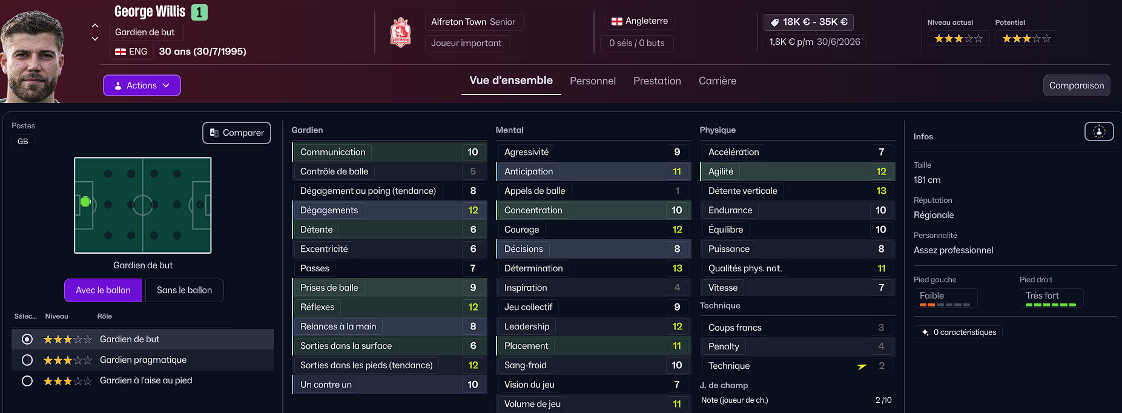Click the Pied droit strength bar
Screen dimensions: 1122x413
1051,305
